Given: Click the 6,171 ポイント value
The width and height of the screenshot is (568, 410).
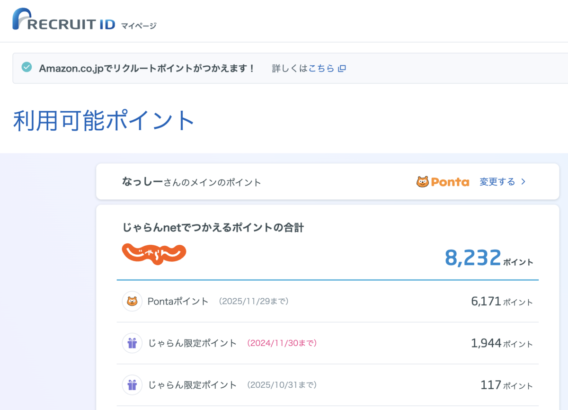Looking at the screenshot, I should click(x=502, y=301).
